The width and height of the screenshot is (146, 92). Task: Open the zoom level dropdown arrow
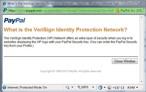[x=93, y=87]
